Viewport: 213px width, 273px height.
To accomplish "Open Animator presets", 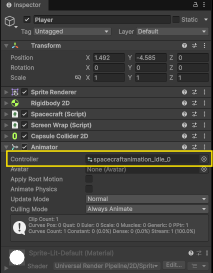I will point(194,147).
